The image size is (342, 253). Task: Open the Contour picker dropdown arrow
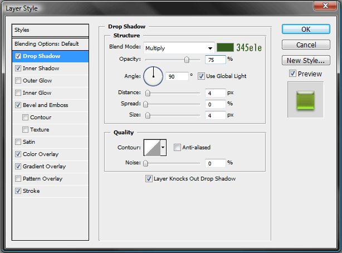click(163, 147)
